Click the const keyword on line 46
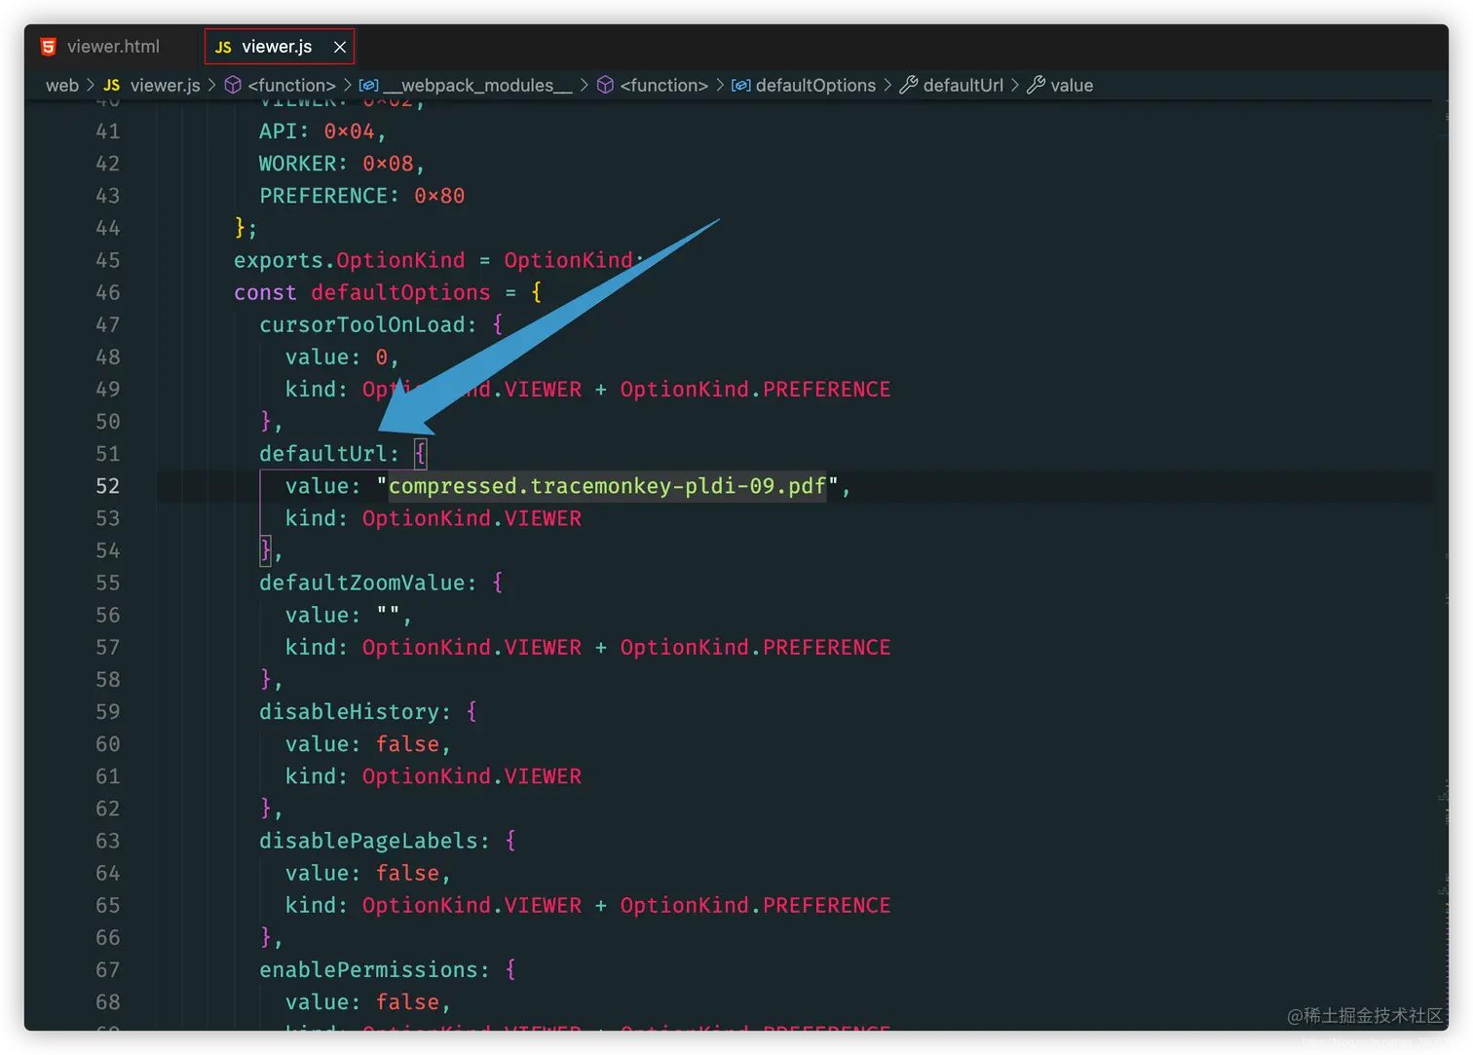 (265, 293)
